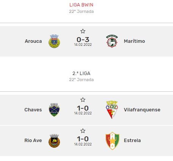
Task: Open the Rio Ave team name link
Action: pyautogui.click(x=33, y=141)
